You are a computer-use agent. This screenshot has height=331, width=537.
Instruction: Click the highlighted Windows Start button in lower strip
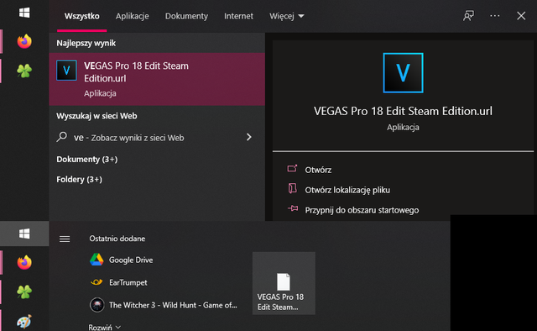pos(24,234)
